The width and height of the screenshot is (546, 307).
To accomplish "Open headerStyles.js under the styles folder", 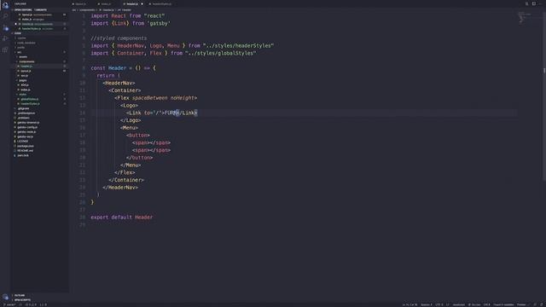I will pyautogui.click(x=30, y=104).
